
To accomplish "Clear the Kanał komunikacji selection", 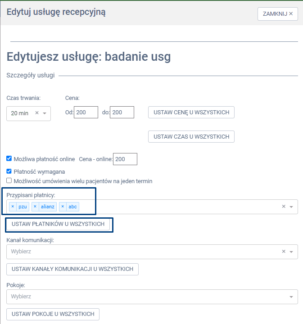I will point(284,252).
